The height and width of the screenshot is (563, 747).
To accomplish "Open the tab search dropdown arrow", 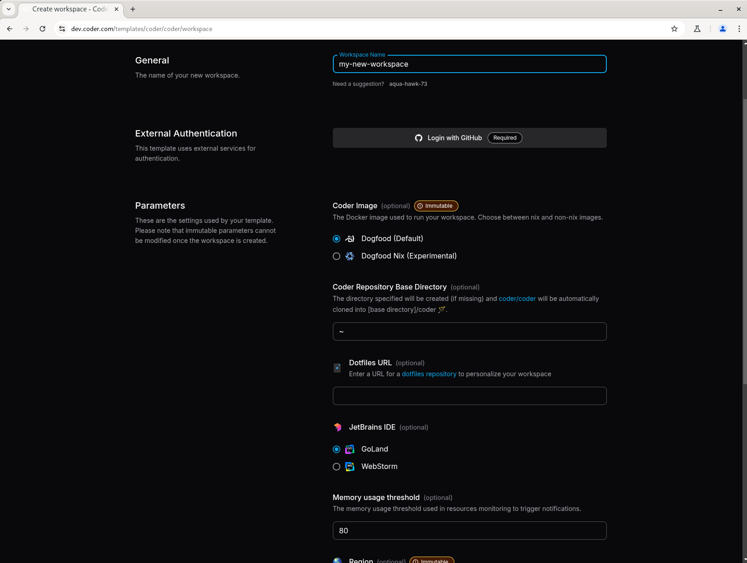I will (x=9, y=9).
